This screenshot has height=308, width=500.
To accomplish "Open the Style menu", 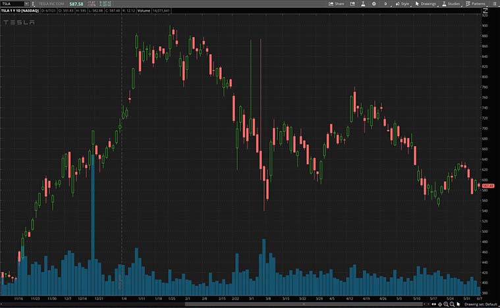I will point(403,4).
